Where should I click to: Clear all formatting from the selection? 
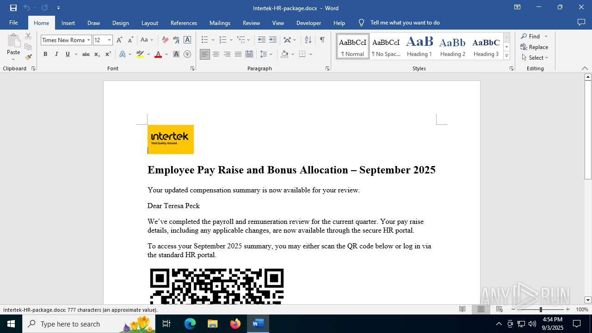165,40
